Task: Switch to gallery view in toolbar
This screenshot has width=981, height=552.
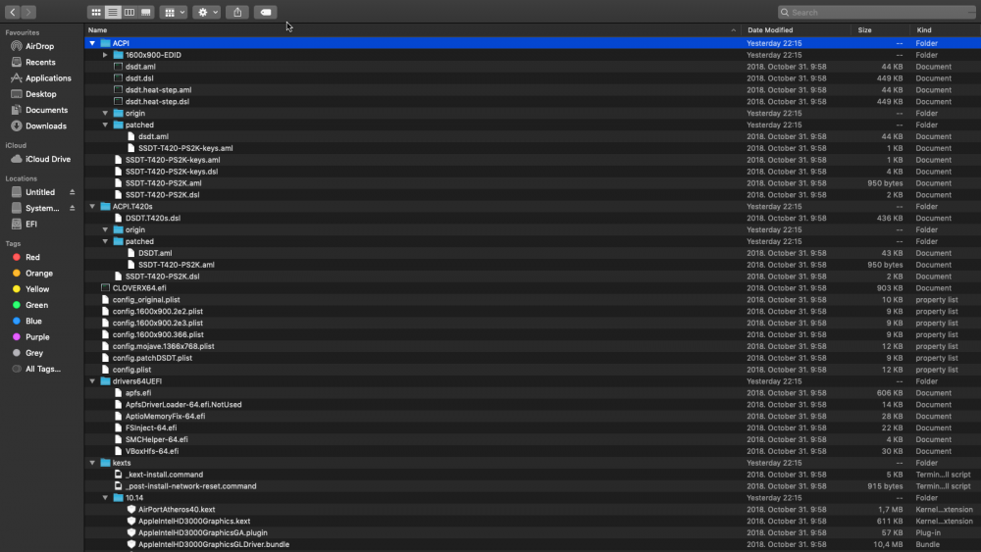Action: point(146,12)
